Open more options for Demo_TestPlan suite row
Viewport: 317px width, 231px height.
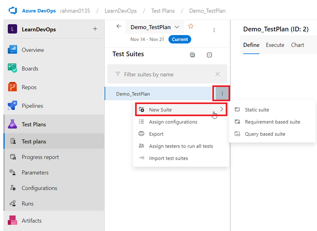coord(222,94)
